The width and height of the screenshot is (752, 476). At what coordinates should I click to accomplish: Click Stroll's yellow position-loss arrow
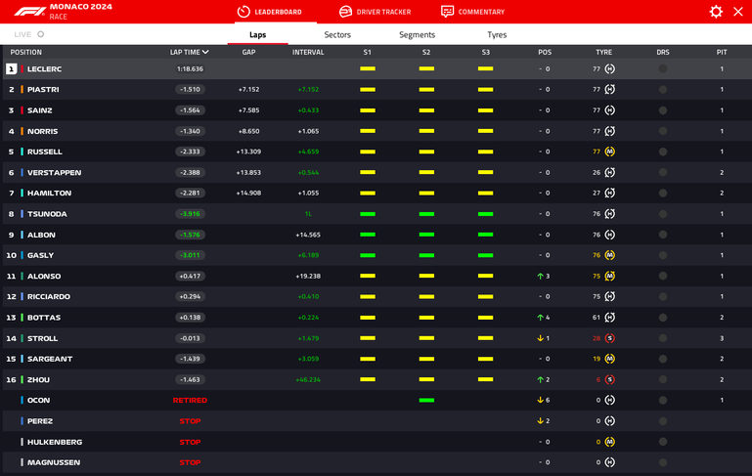point(540,338)
